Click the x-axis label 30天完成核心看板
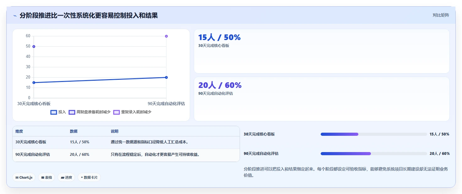Screen dimensions: 462x194 click(34, 104)
